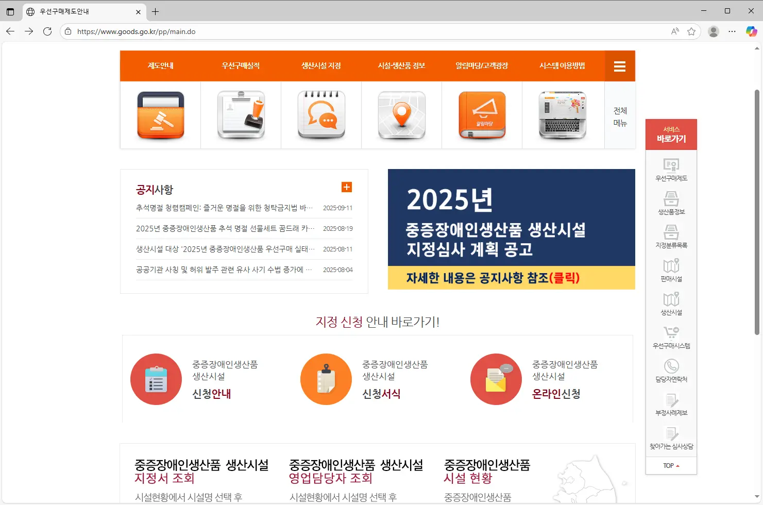View site information lock icon
Viewport: 763px width, 505px height.
[68, 31]
